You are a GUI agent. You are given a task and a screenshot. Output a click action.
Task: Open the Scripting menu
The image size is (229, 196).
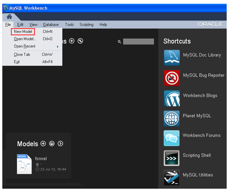86,25
